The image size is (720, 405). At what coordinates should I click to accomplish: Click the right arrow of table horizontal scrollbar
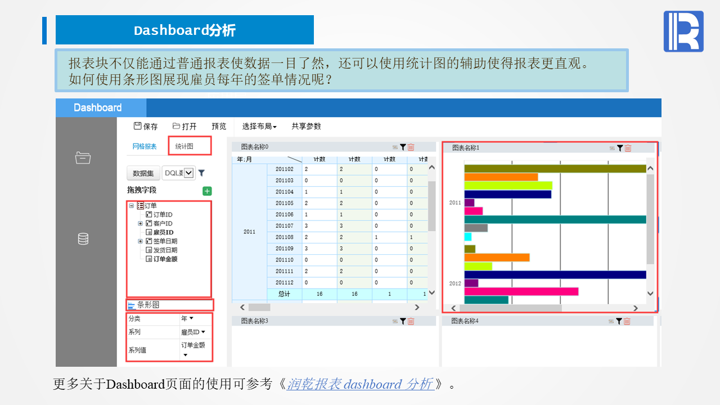coord(417,307)
